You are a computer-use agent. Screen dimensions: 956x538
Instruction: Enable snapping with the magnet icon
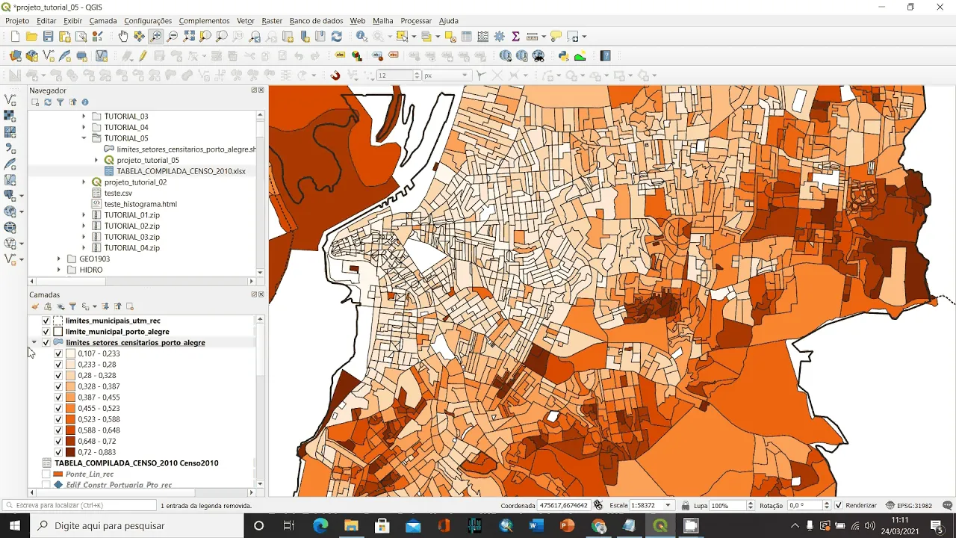[x=335, y=75]
